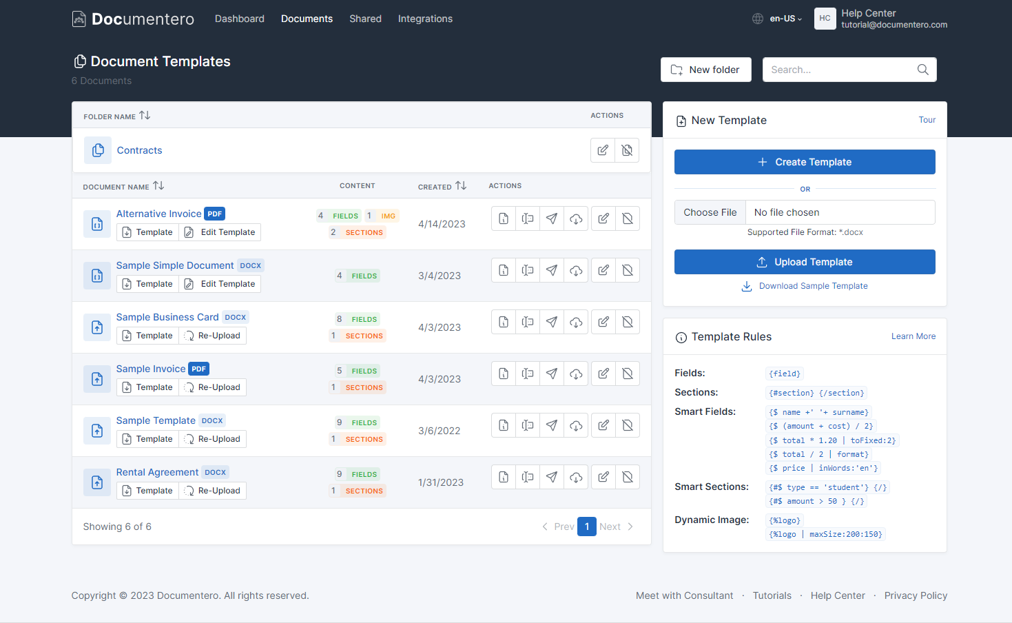
Task: Click the Create Template button
Action: (x=805, y=162)
